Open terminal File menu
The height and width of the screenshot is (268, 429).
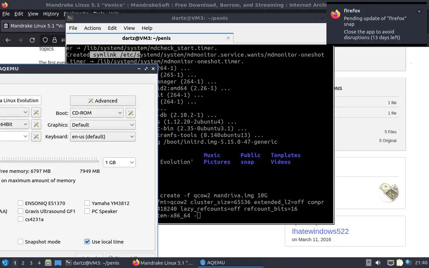tap(73, 28)
